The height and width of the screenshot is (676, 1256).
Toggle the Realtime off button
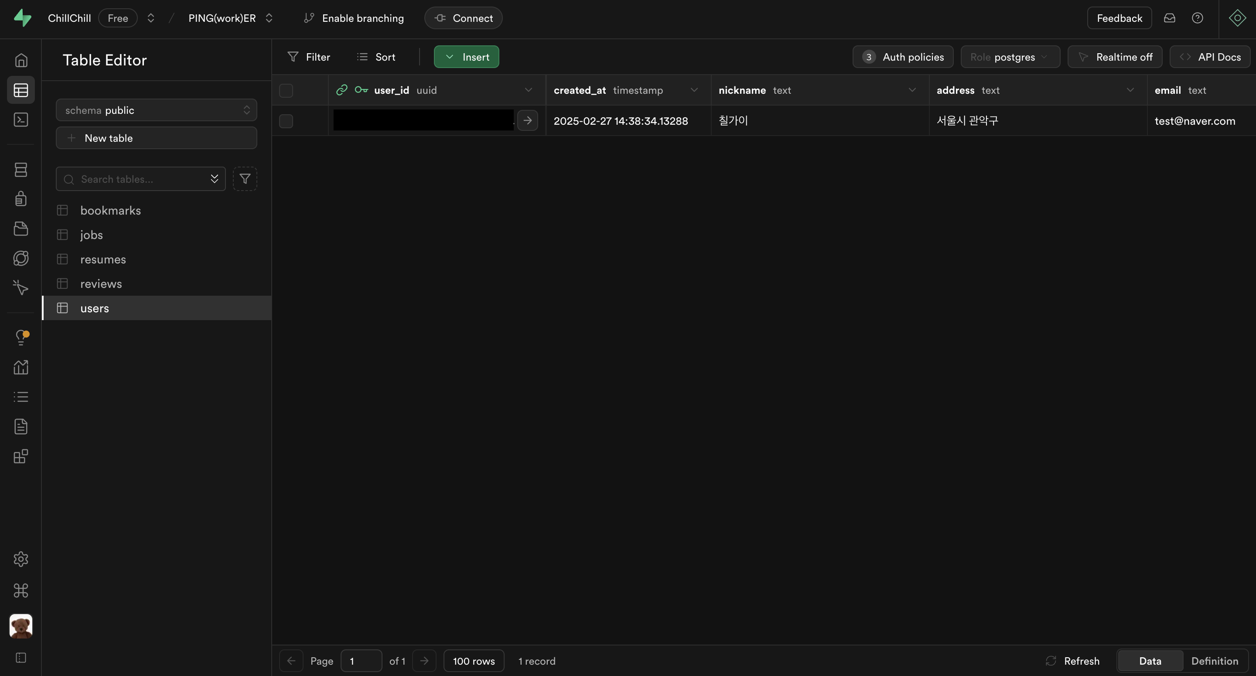click(1115, 57)
